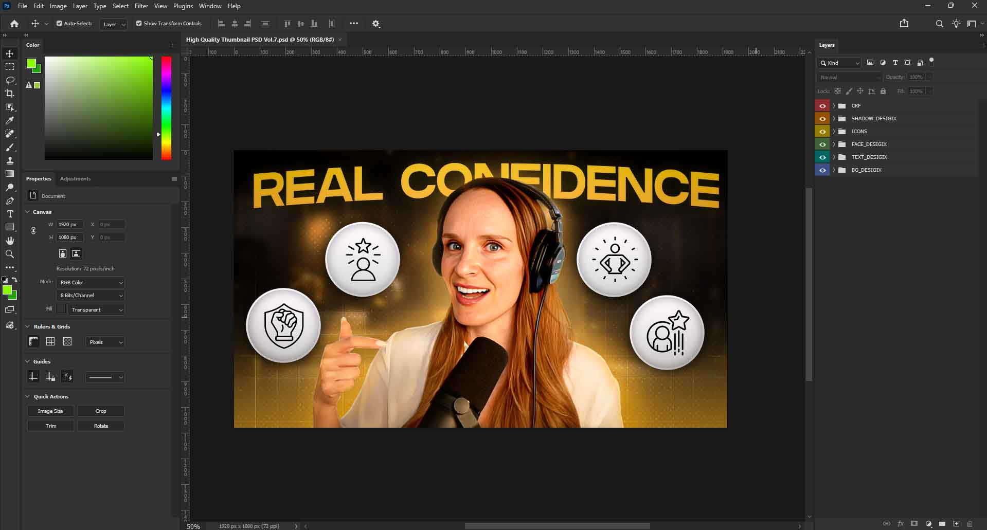
Task: Expand the FACE_DESIGIX layer group
Action: coord(834,144)
